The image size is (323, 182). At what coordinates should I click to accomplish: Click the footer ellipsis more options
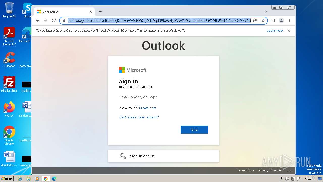(x=290, y=171)
